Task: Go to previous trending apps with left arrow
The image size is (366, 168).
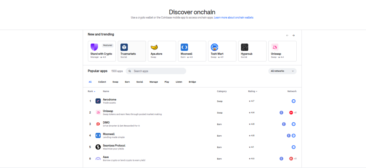Action: point(287,36)
